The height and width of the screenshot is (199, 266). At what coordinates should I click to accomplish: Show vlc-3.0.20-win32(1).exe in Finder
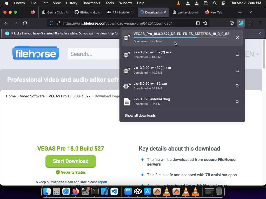pos(237,70)
